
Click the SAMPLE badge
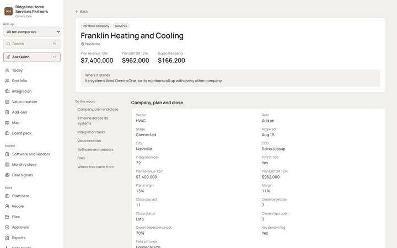point(121,26)
